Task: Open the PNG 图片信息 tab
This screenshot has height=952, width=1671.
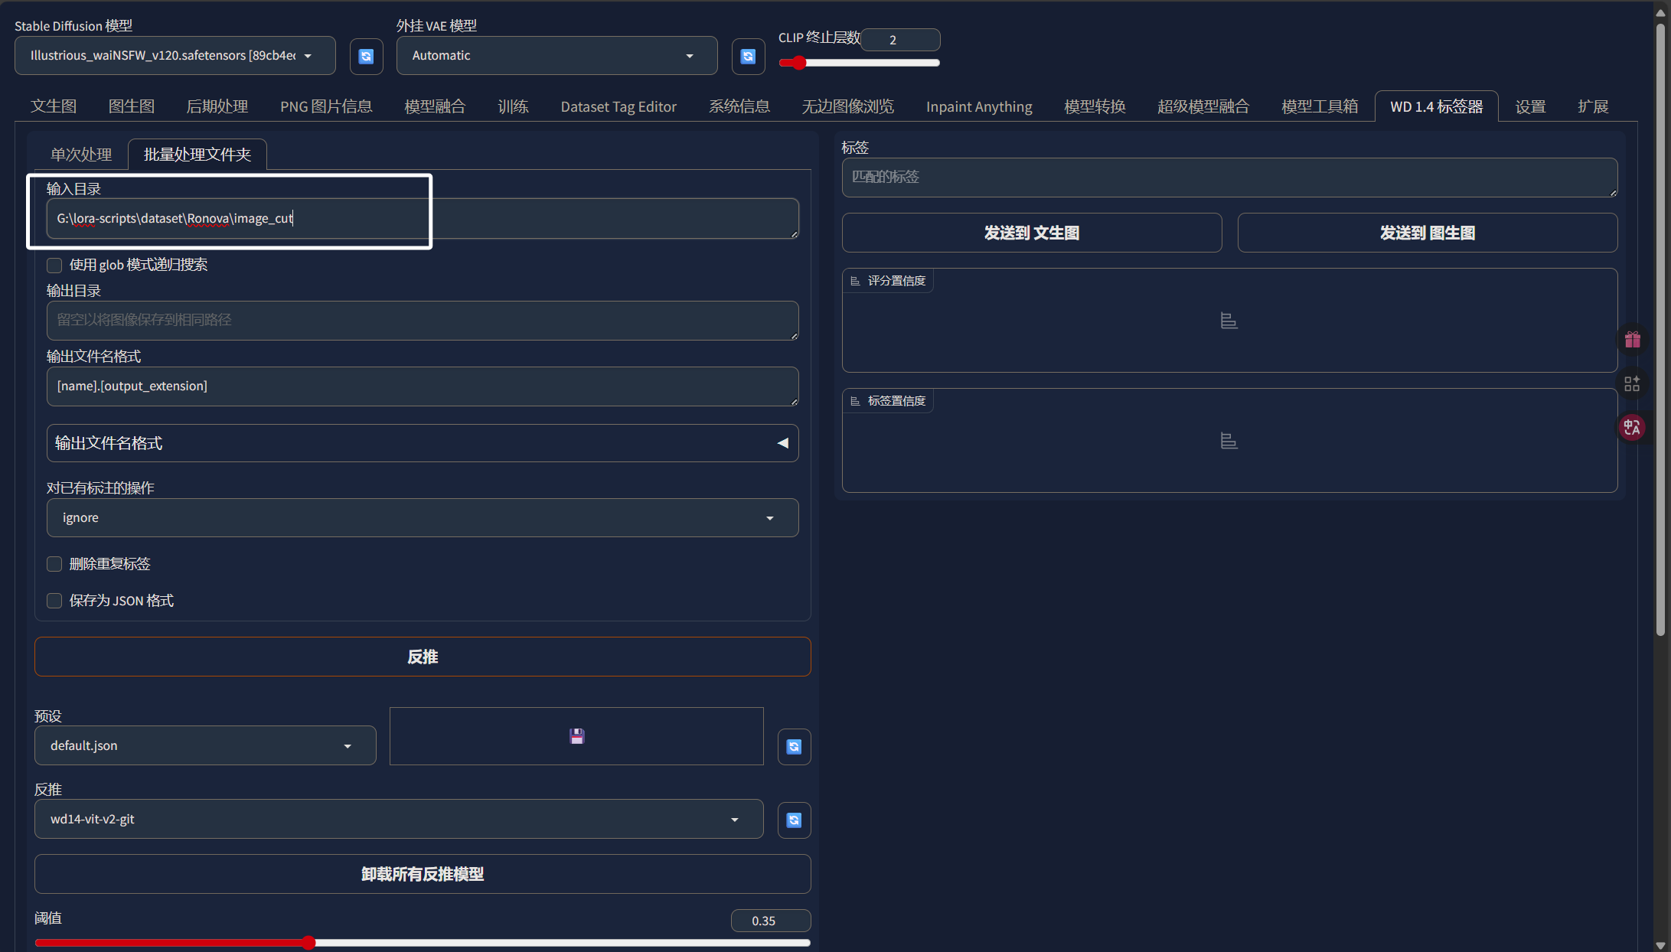Action: (326, 106)
